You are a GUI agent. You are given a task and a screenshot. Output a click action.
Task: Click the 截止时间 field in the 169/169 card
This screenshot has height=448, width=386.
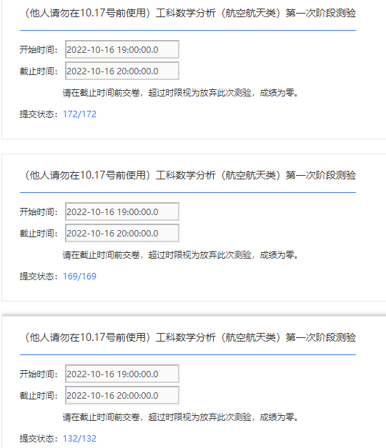(x=122, y=233)
